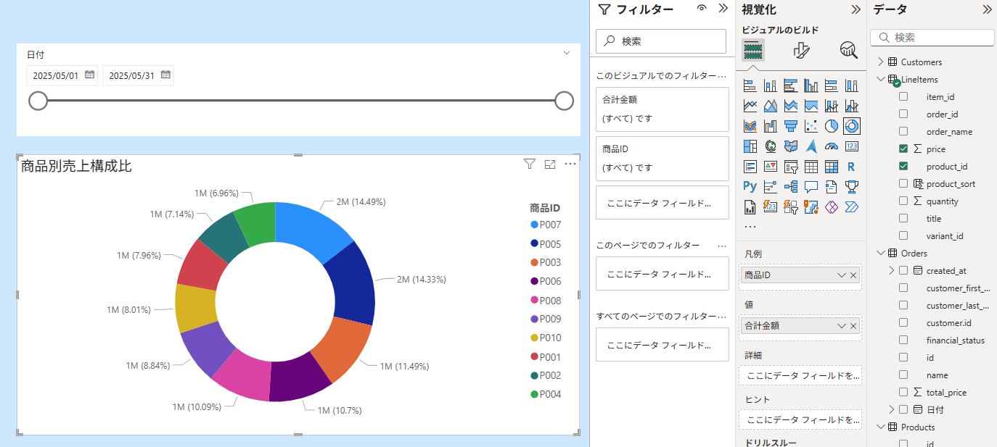The height and width of the screenshot is (447, 997).
Task: Choose the clustered bar chart visual
Action: pos(791,85)
